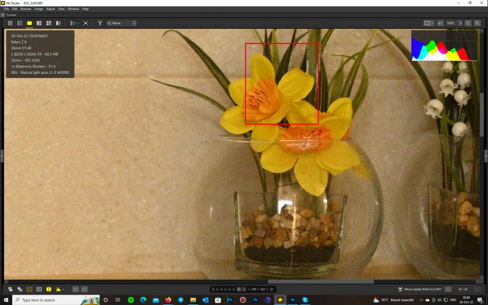488x305 pixels.
Task: Open the File menu
Action: coord(6,9)
